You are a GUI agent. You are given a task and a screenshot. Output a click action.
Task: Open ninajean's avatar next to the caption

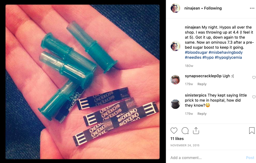tap(175, 46)
